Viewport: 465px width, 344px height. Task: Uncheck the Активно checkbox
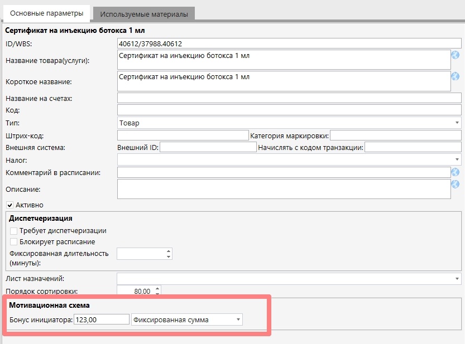9,205
